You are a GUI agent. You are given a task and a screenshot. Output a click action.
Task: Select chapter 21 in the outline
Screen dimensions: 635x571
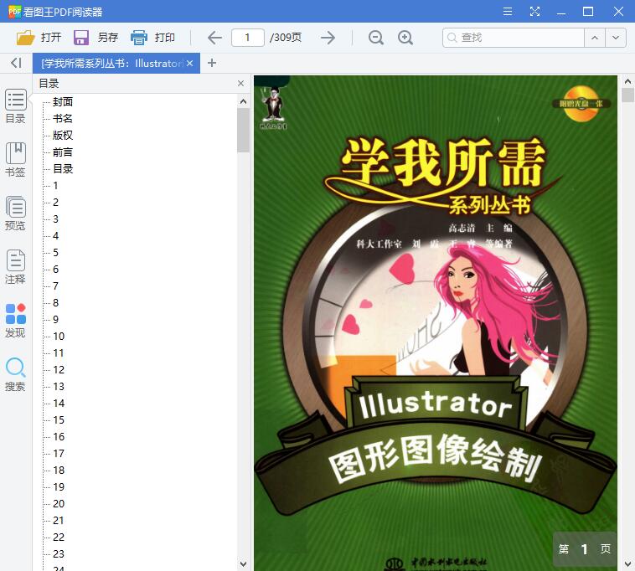point(59,521)
